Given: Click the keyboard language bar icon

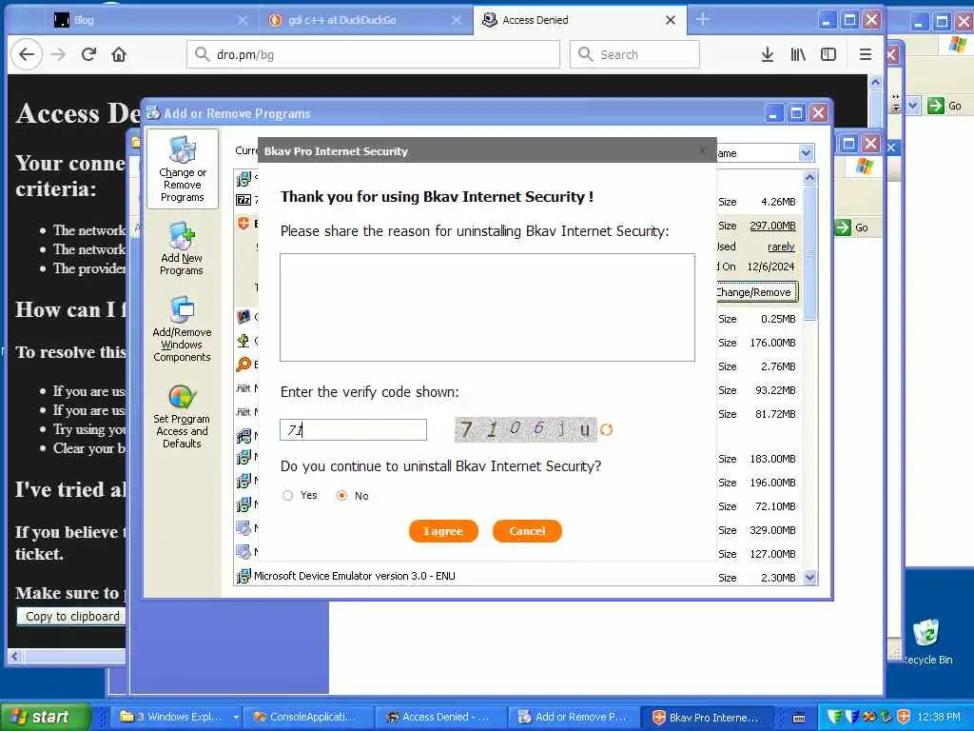Looking at the screenshot, I should click(x=799, y=718).
